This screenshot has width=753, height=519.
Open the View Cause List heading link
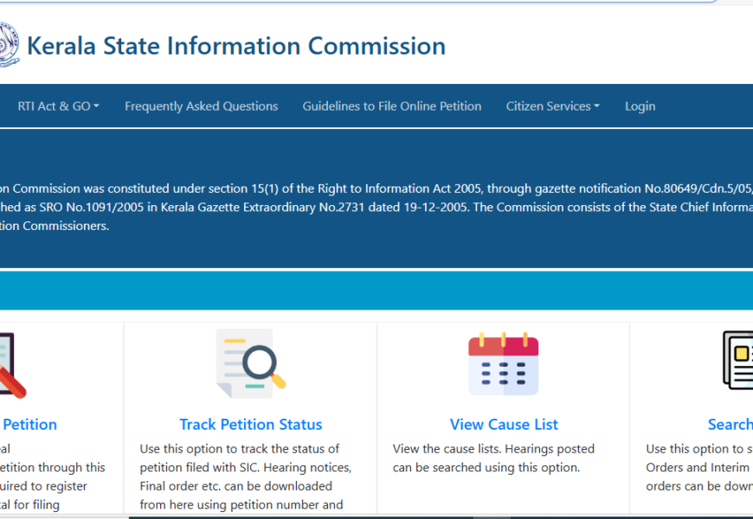click(x=504, y=425)
